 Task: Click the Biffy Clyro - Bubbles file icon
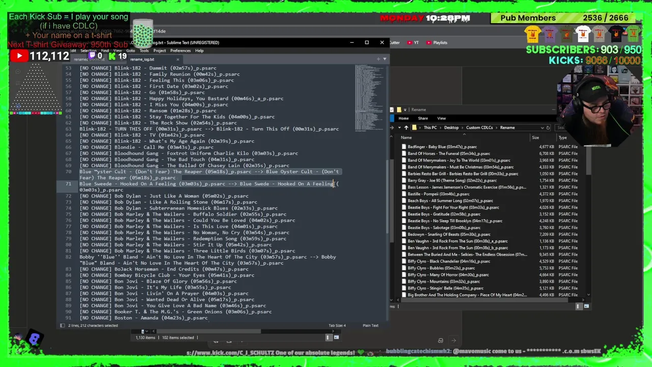(404, 268)
